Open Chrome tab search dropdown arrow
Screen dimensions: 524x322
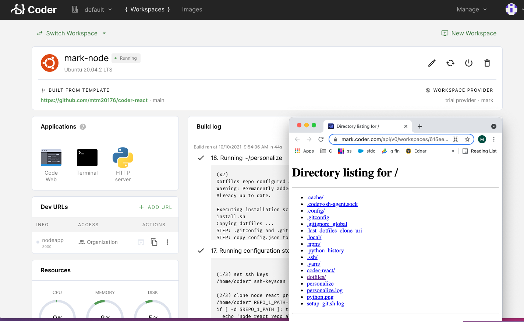(x=494, y=126)
